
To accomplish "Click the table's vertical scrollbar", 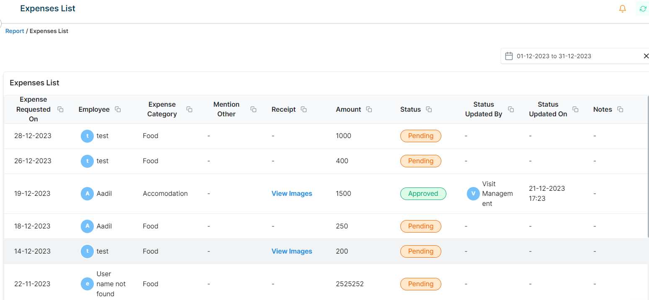I will [x=648, y=167].
